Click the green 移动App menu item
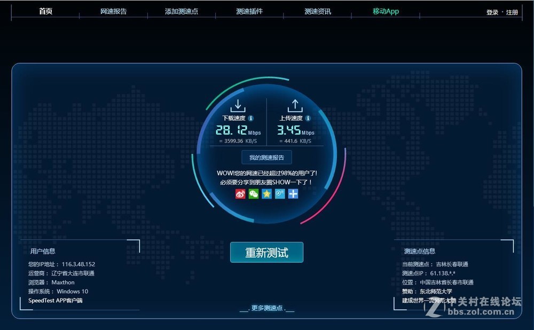Viewport: 534px width, 330px height. 386,11
